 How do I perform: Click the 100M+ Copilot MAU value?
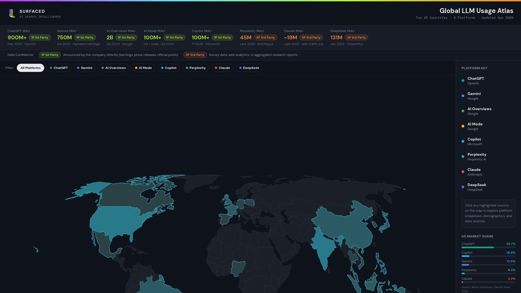[201, 37]
